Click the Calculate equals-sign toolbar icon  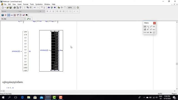pos(55,7)
